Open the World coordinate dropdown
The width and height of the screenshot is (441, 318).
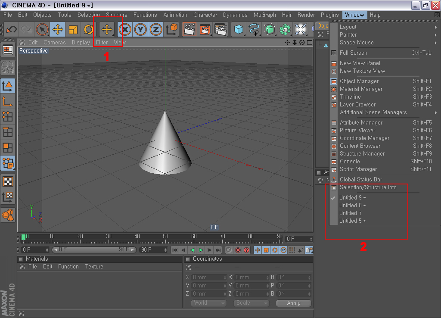(x=209, y=303)
